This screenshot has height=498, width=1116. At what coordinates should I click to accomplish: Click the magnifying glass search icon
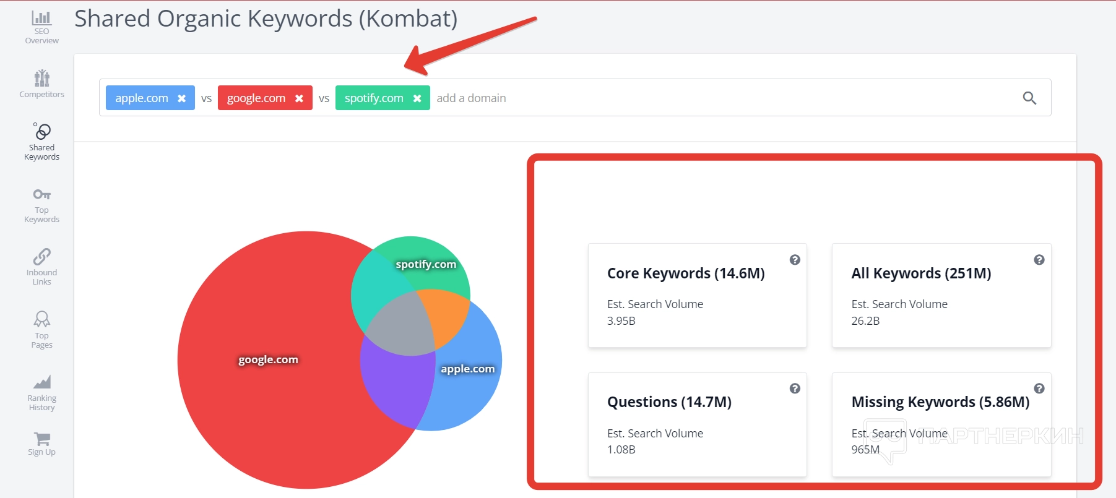(x=1029, y=98)
